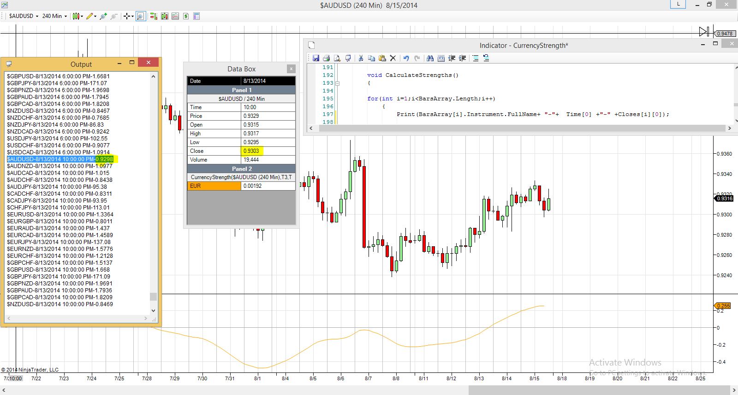Uncomment lines with the last toolbar icon
The image size is (738, 395).
coord(486,58)
